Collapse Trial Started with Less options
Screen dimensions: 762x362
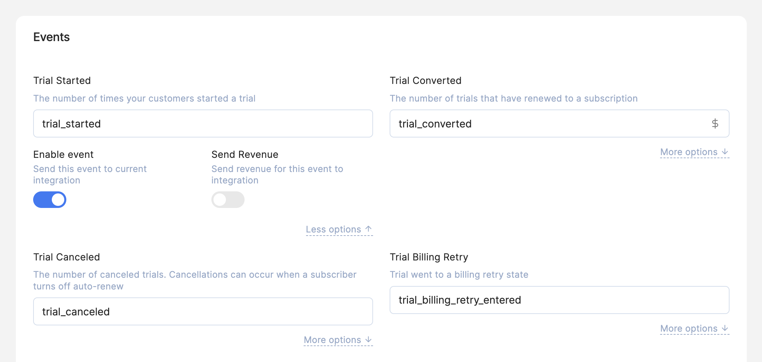coord(339,230)
